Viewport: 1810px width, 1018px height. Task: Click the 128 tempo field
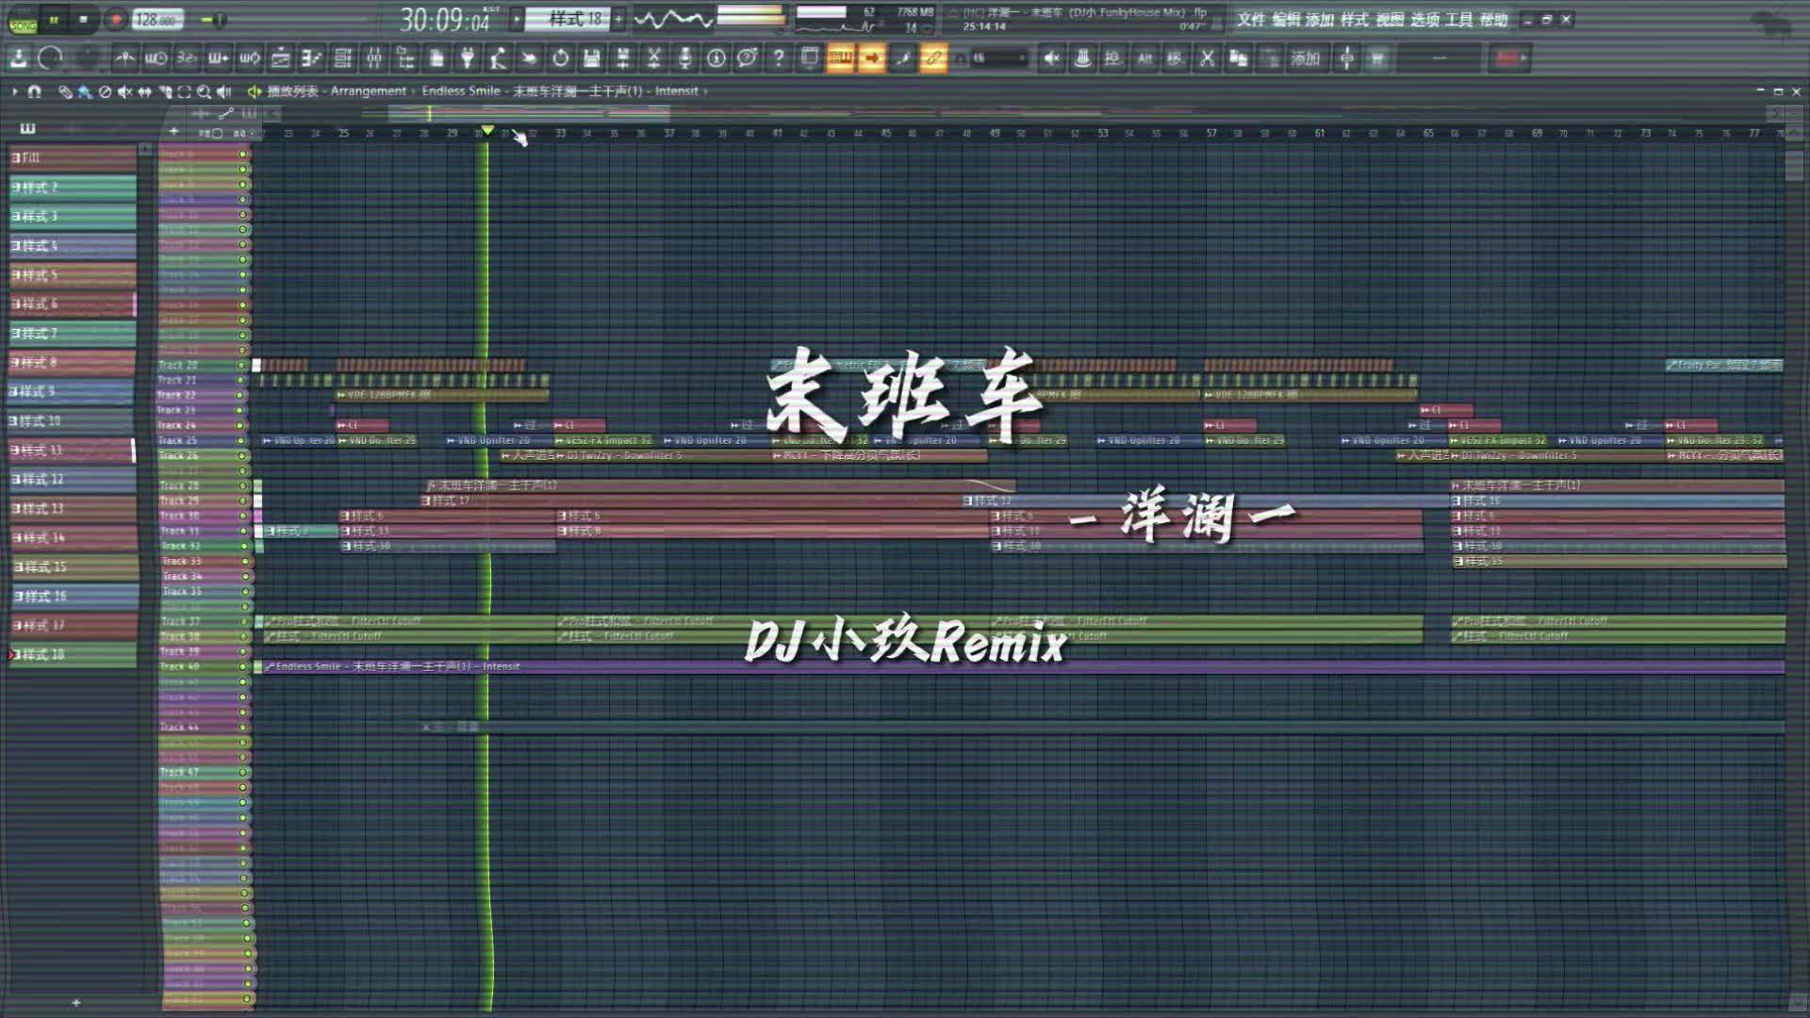pyautogui.click(x=158, y=20)
